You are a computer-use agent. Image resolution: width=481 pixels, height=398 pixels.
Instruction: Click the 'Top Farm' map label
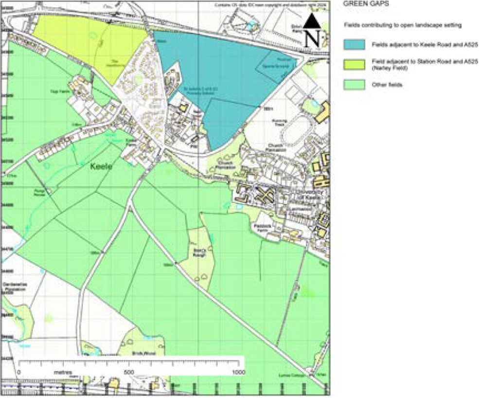coord(60,91)
